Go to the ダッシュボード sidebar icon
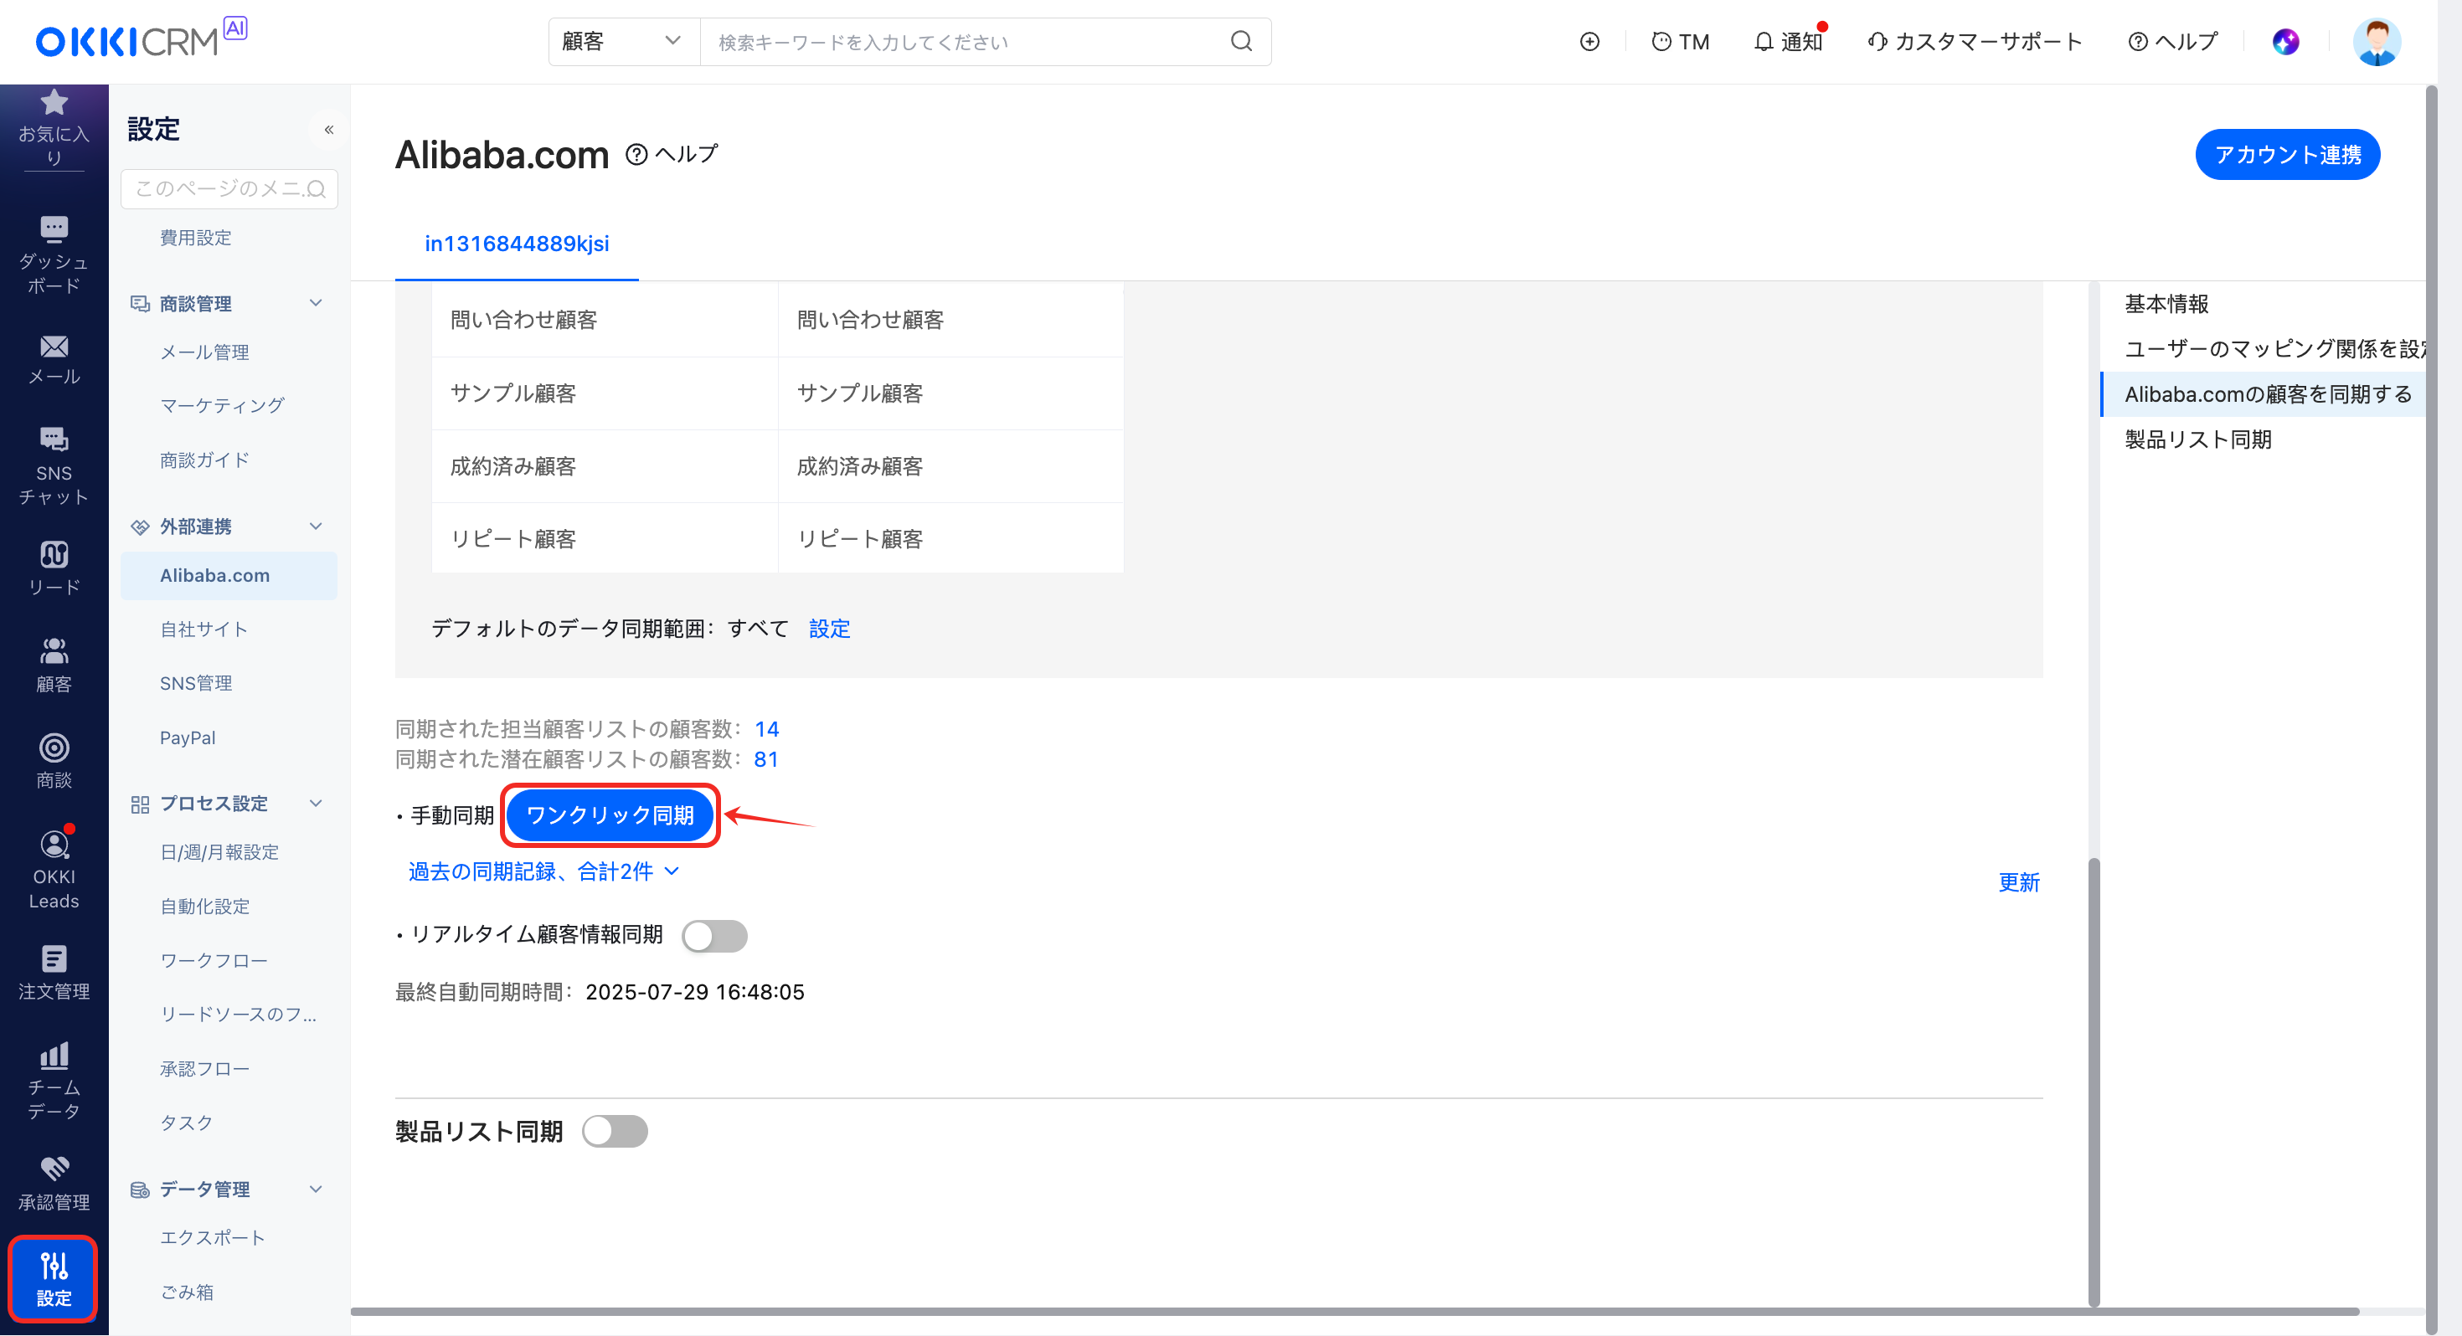The image size is (2462, 1336). [x=54, y=229]
